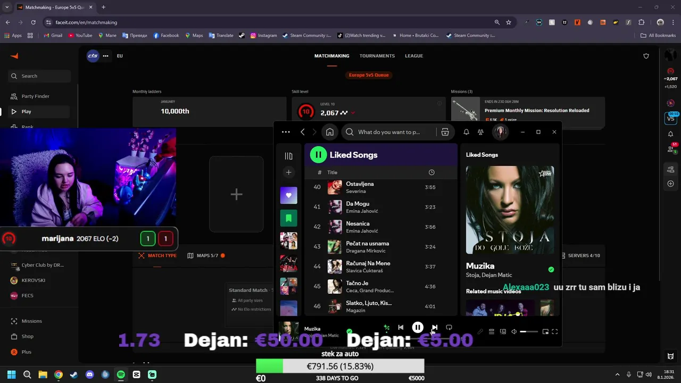Skip to next track in Spotify
Image resolution: width=681 pixels, height=383 pixels.
point(435,328)
